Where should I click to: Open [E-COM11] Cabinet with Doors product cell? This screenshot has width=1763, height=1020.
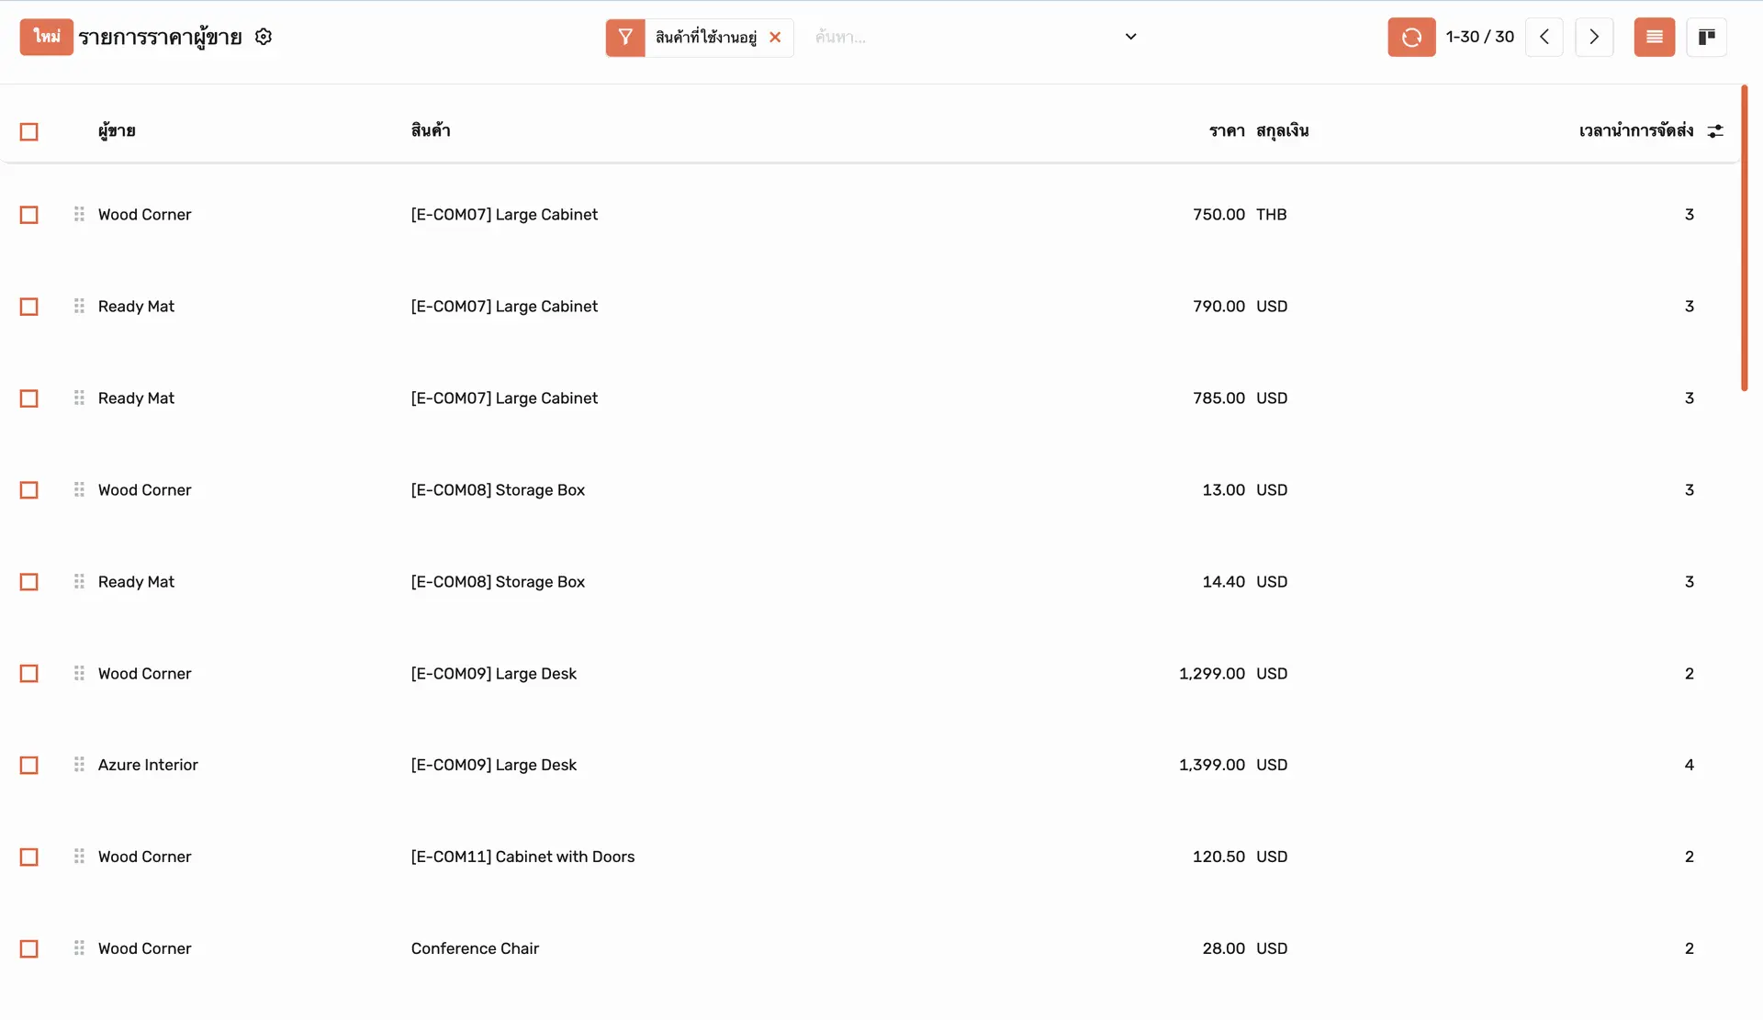(522, 857)
